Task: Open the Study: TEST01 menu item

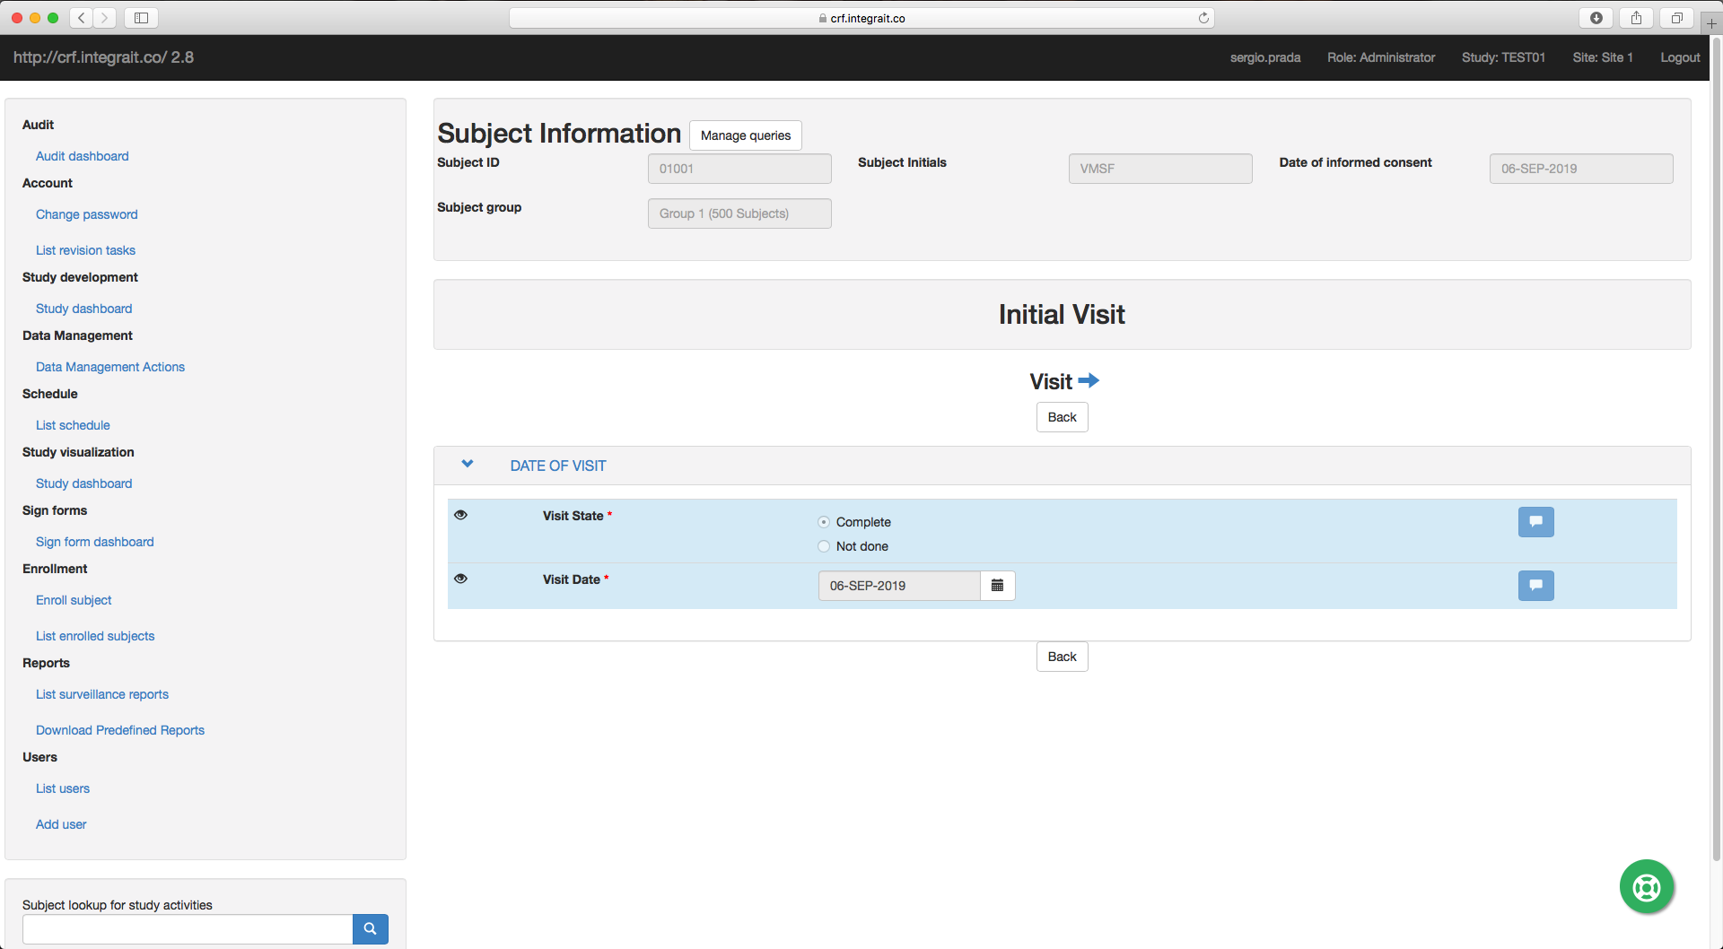Action: point(1503,57)
